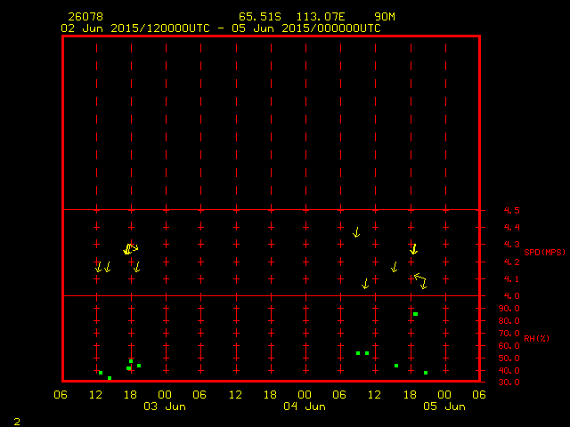Jump to the 05 Jun date marker
The width and height of the screenshot is (570, 427).
(444, 407)
